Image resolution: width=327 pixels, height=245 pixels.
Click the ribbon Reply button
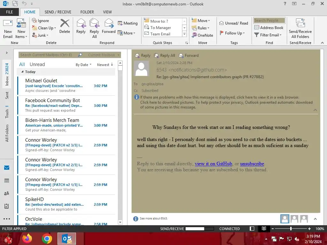(81, 26)
